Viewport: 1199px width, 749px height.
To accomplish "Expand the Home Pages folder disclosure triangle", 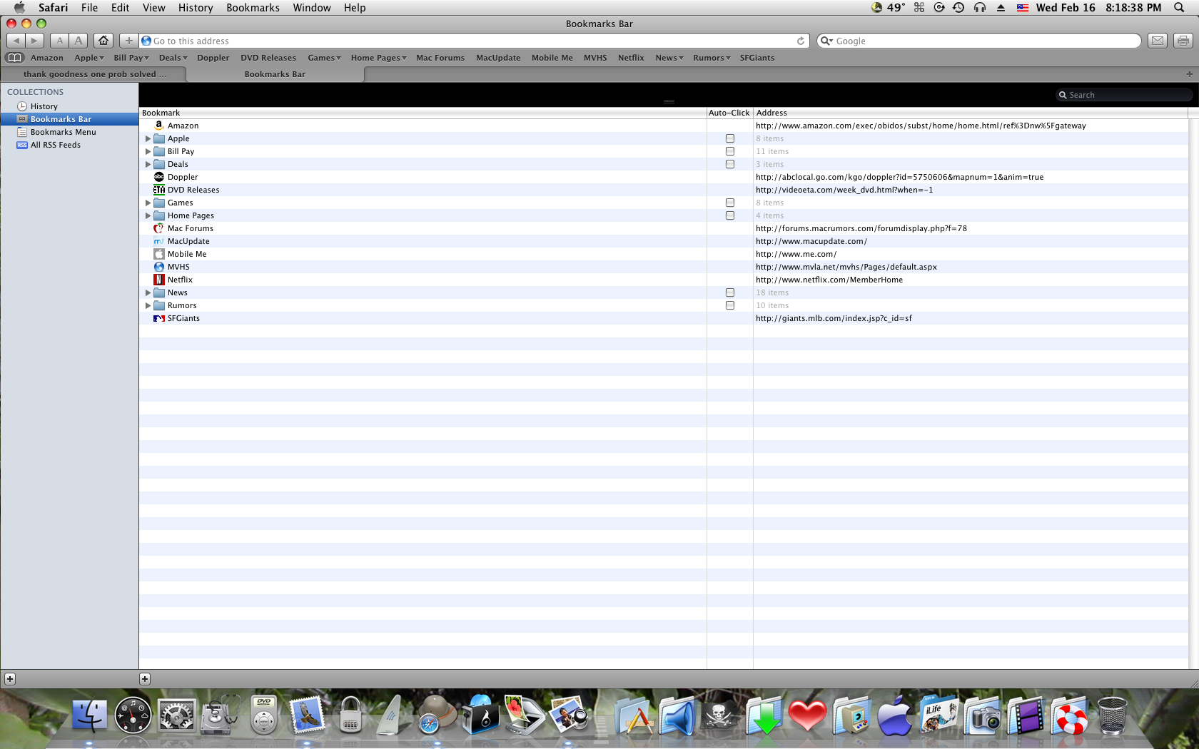I will pyautogui.click(x=148, y=215).
